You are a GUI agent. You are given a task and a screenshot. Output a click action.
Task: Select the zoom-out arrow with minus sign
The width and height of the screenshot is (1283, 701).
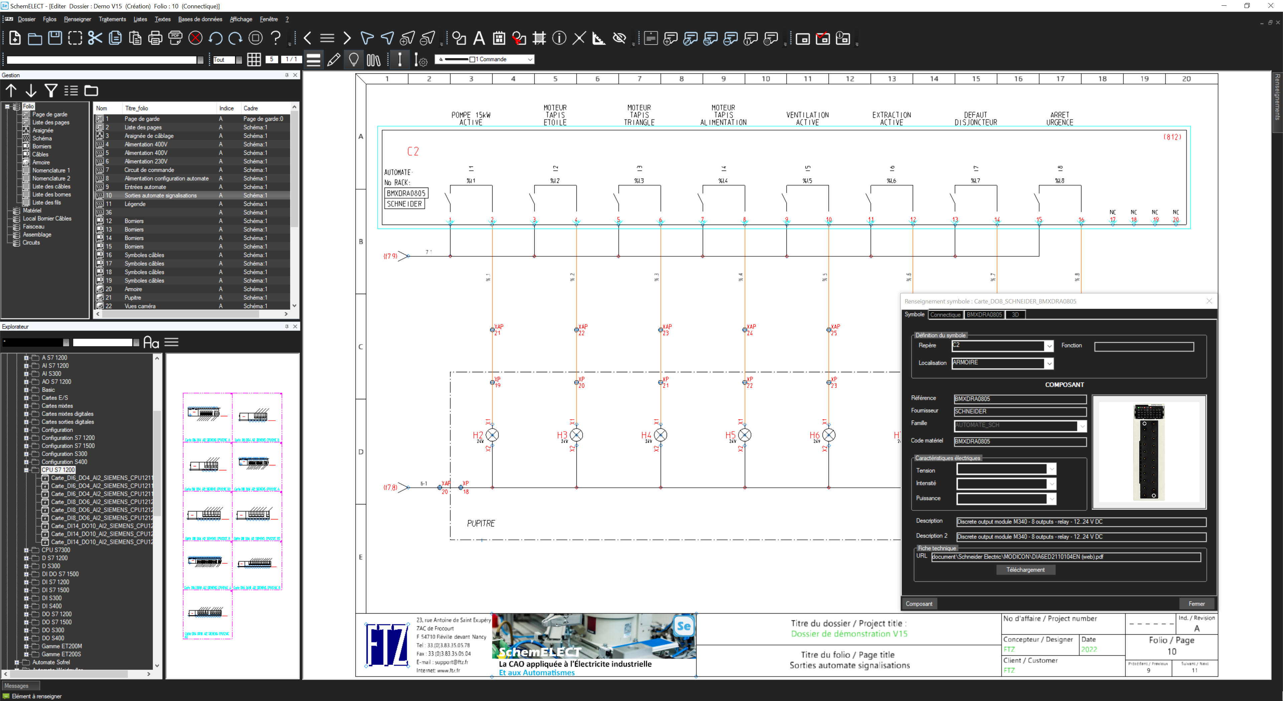click(x=427, y=38)
